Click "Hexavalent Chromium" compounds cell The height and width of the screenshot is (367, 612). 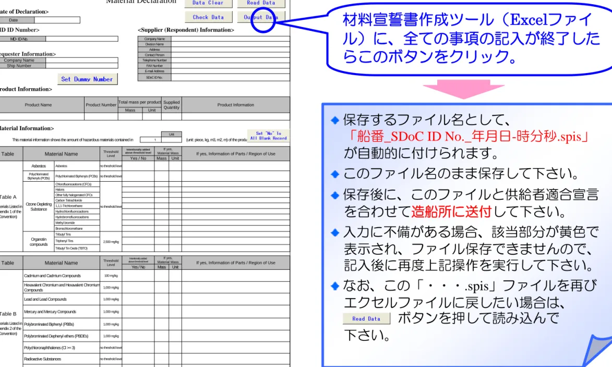[x=61, y=287]
